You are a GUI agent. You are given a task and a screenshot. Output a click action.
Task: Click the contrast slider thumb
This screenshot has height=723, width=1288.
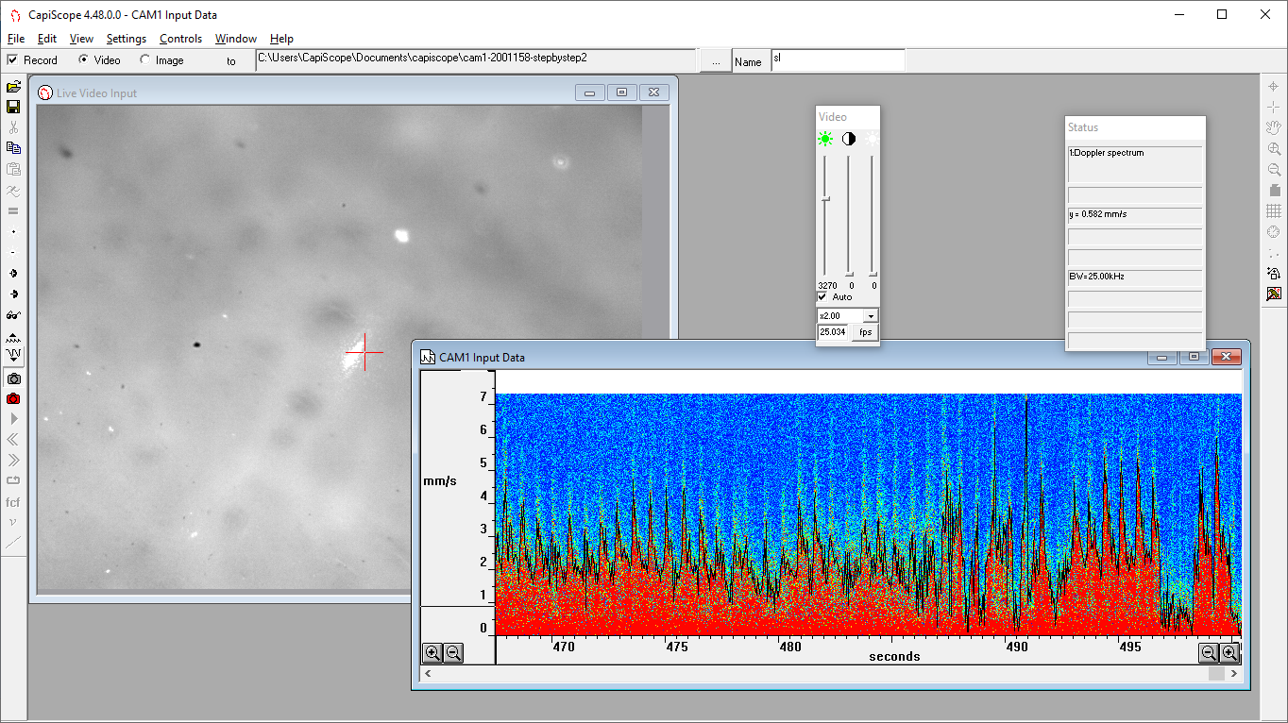[849, 273]
